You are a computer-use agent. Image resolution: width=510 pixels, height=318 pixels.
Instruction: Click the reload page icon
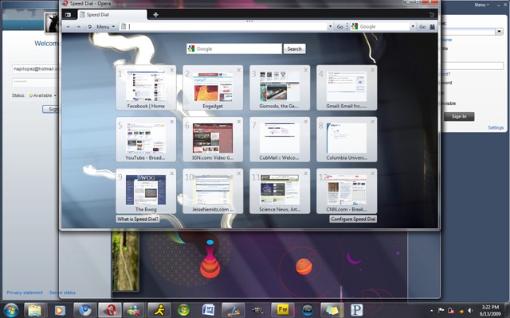[89, 26]
